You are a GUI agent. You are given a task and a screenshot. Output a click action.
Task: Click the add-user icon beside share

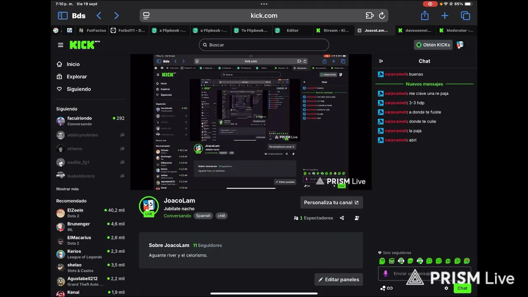(x=357, y=218)
